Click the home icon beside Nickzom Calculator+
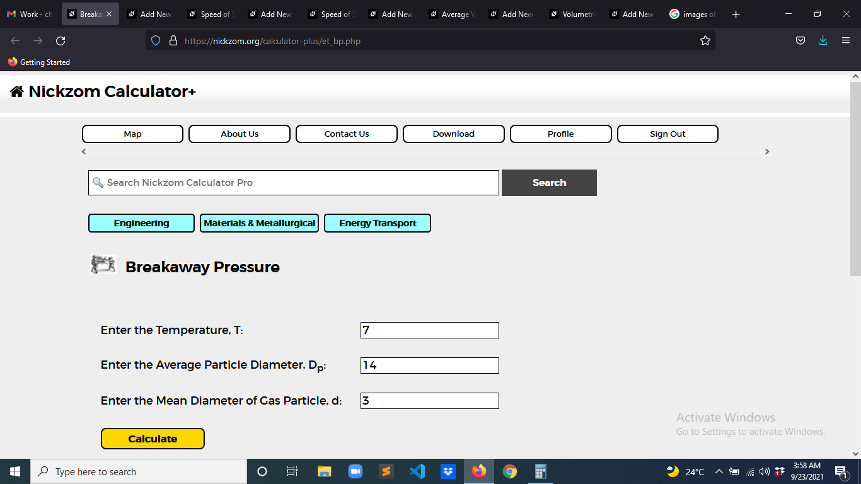This screenshot has width=861, height=484. click(x=17, y=91)
